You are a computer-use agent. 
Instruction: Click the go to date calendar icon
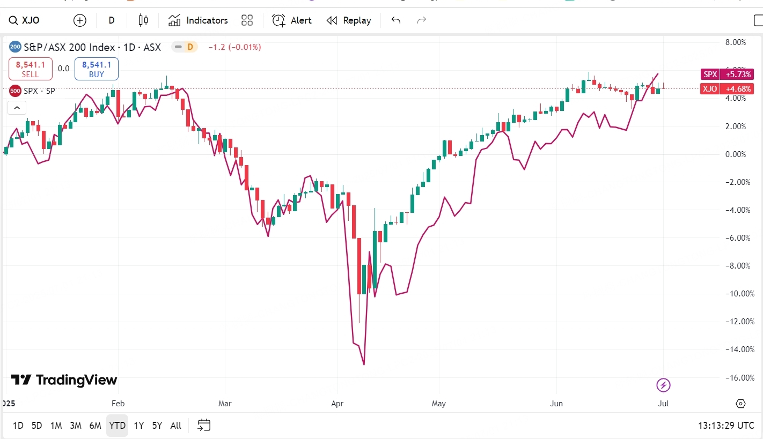204,426
